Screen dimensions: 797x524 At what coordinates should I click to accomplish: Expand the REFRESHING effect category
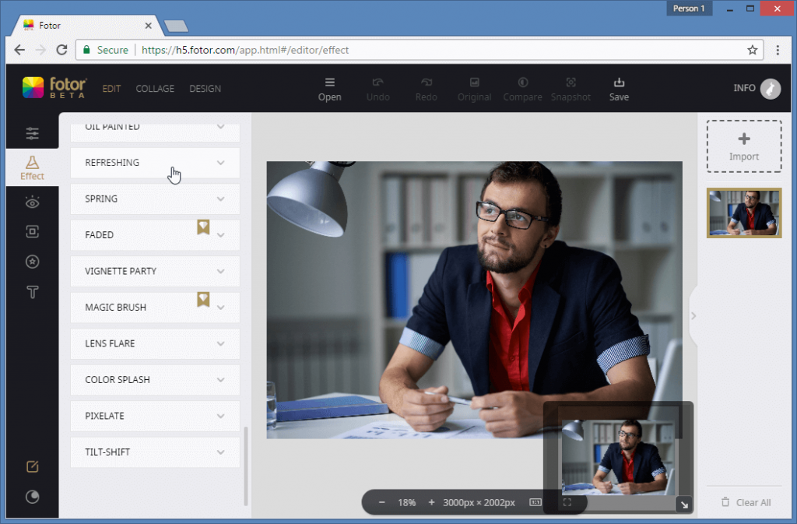point(154,163)
